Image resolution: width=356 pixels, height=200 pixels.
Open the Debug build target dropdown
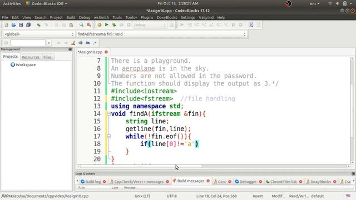pyautogui.click(x=150, y=25)
